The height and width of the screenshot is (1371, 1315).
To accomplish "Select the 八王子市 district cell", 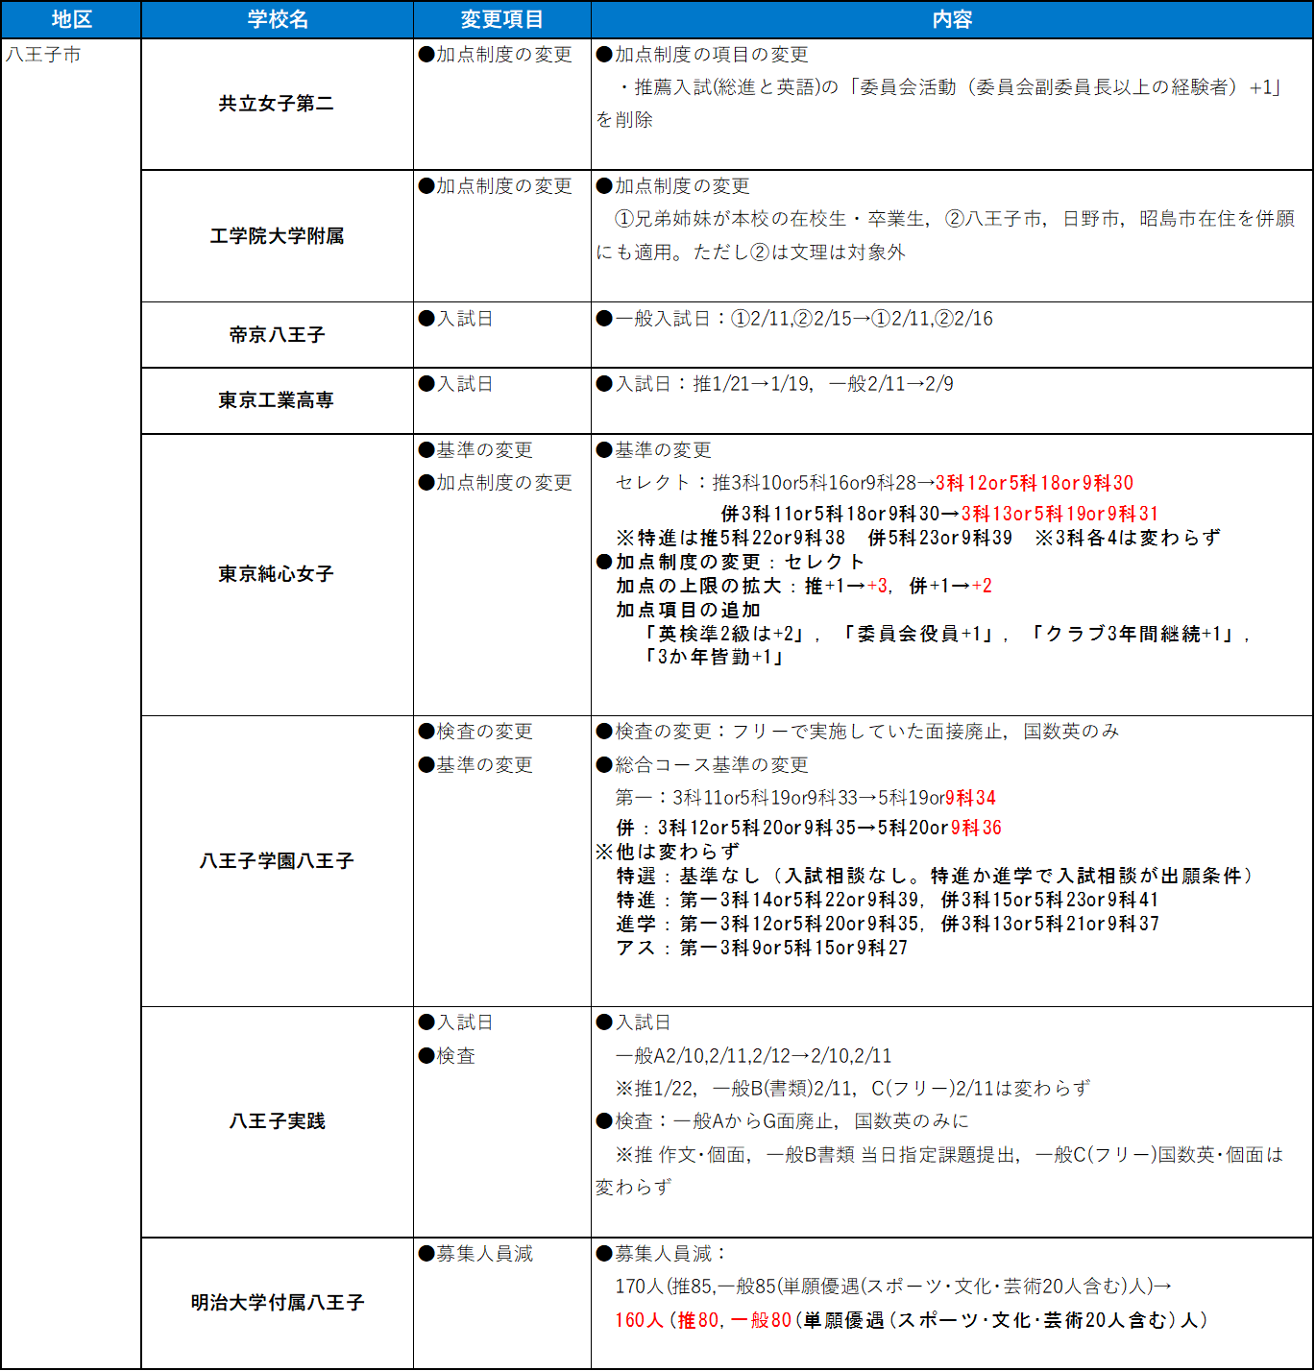I will click(71, 704).
